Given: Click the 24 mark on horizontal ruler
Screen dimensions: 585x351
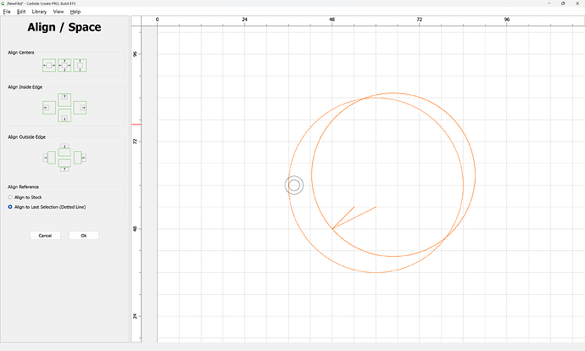Looking at the screenshot, I should pos(245,19).
